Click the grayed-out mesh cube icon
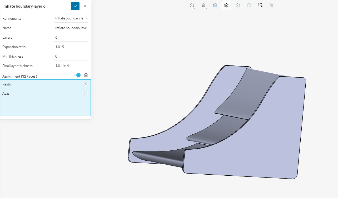 (x=271, y=5)
